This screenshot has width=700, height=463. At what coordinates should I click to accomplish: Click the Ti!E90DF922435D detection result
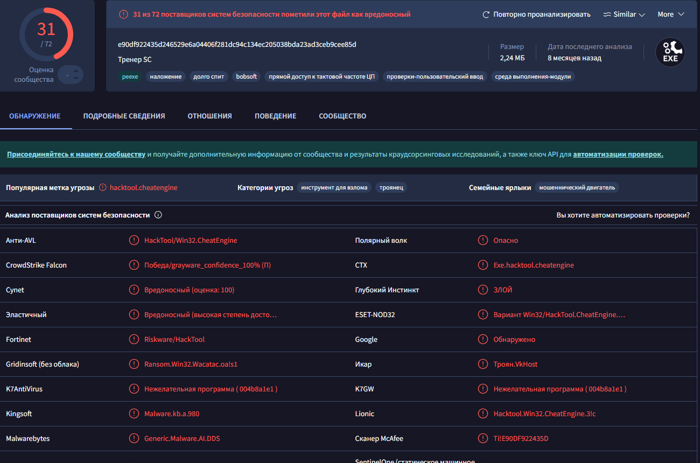click(x=521, y=438)
